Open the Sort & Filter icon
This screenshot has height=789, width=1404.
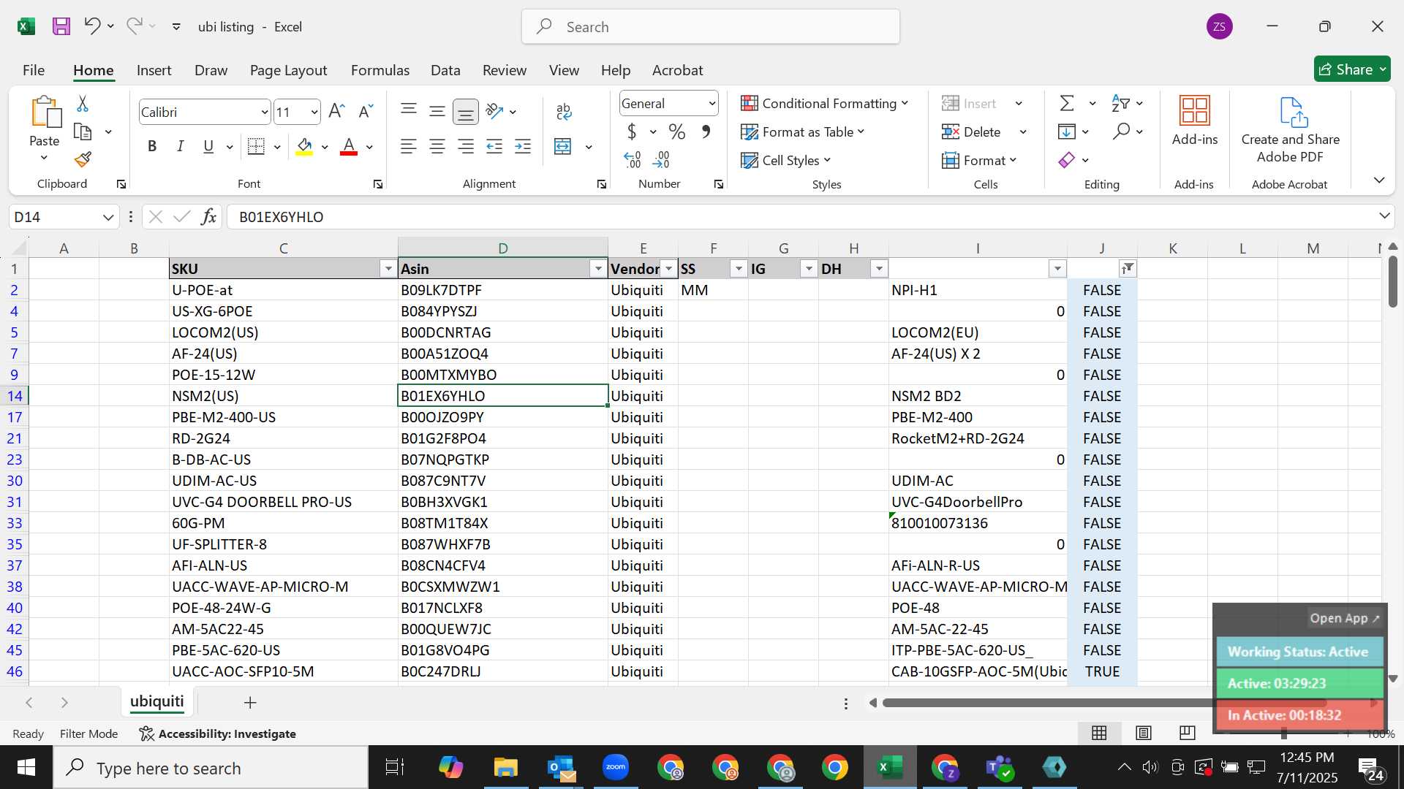1120,104
